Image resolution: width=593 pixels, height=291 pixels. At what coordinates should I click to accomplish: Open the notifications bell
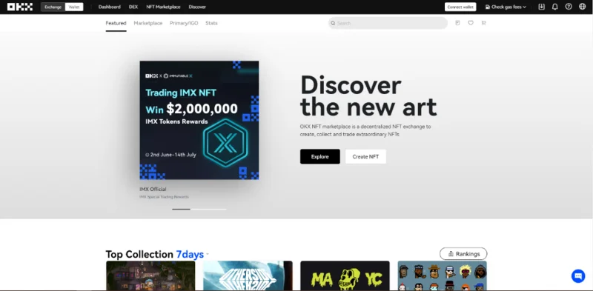[x=554, y=7]
